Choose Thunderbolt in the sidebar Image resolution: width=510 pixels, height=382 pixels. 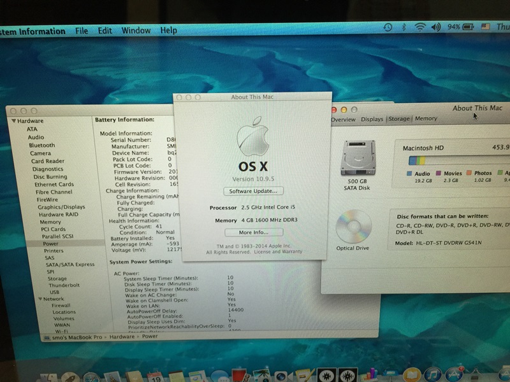[x=64, y=285]
